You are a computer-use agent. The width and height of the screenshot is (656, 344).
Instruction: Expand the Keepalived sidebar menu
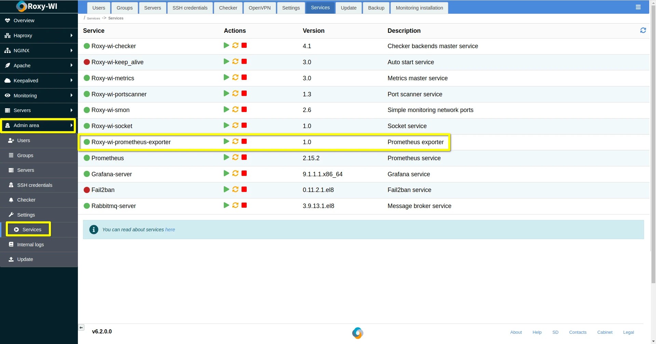point(39,81)
